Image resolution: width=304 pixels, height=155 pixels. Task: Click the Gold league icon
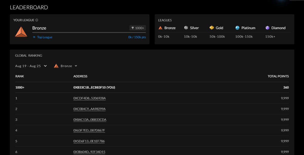pyautogui.click(x=212, y=28)
